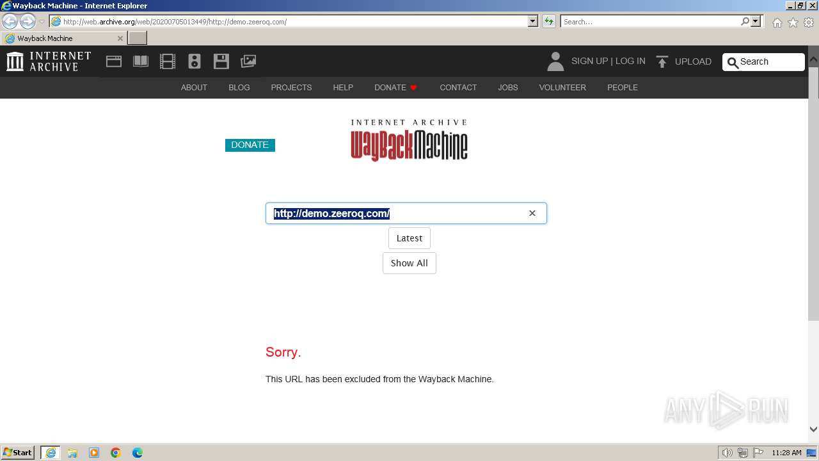The height and width of the screenshot is (461, 819).
Task: Click the address bar refresh icon
Action: [x=549, y=21]
